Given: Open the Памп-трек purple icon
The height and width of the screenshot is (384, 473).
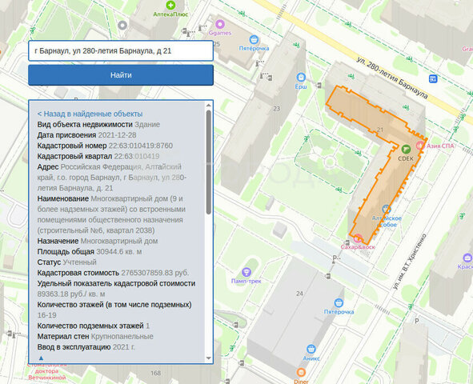Looking at the screenshot, I should coord(247,273).
